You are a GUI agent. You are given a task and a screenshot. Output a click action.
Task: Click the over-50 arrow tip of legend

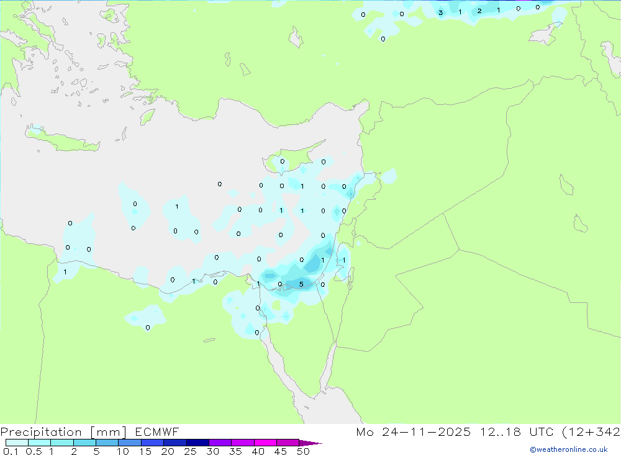[x=310, y=443]
